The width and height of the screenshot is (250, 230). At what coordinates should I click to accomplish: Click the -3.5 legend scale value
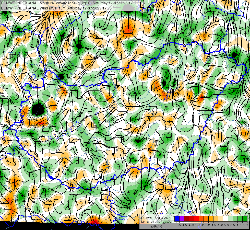pos(194,225)
